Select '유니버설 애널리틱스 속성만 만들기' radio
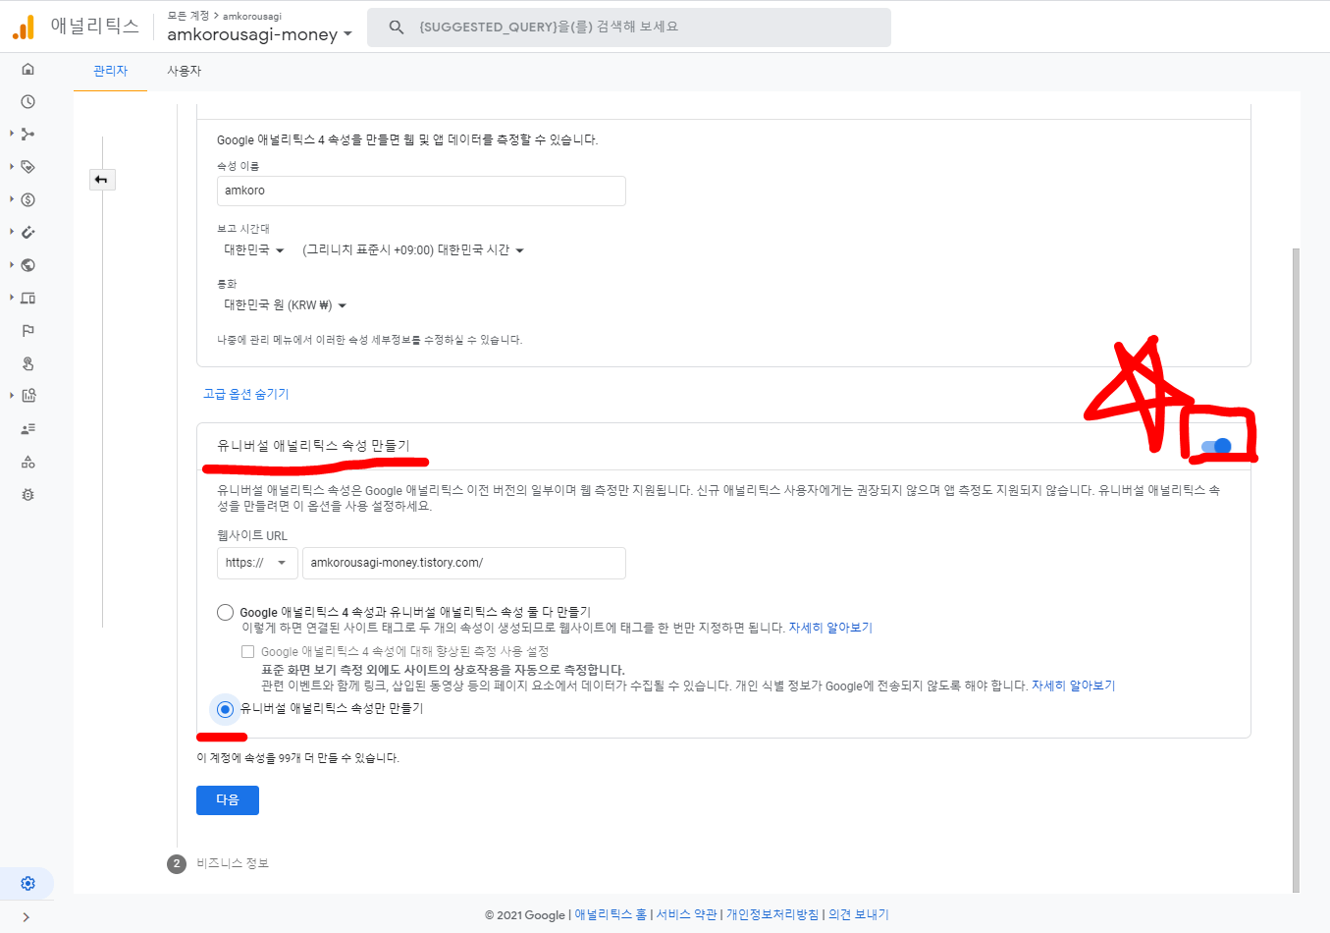This screenshot has width=1330, height=933. point(225,709)
